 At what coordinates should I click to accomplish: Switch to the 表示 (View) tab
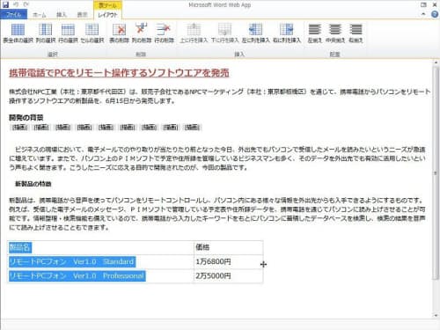pyautogui.click(x=82, y=15)
